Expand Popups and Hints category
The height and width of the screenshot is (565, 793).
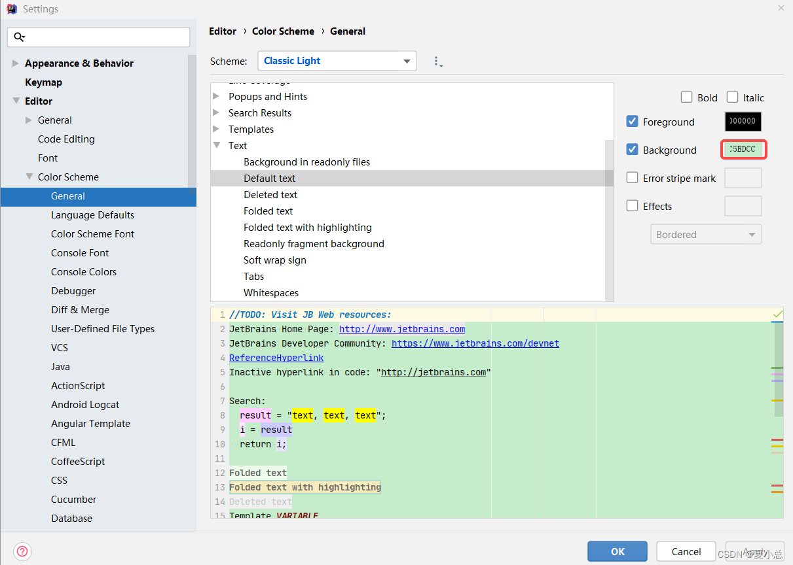tap(216, 96)
